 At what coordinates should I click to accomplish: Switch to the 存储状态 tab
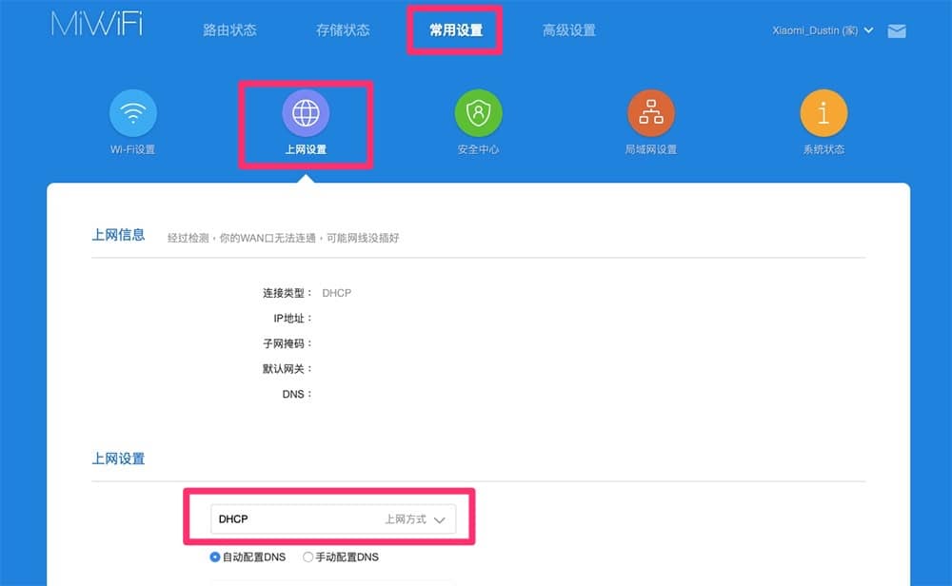(343, 30)
